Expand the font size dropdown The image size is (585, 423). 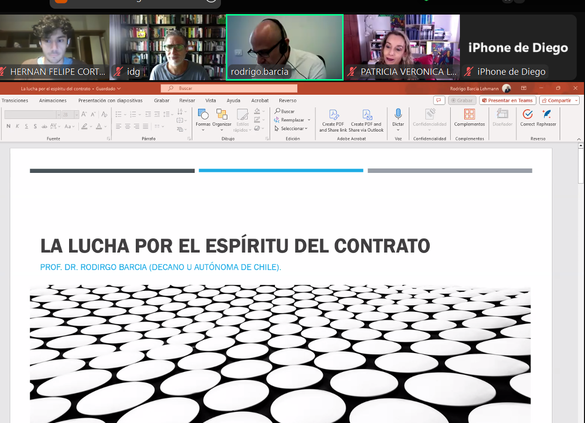(76, 115)
